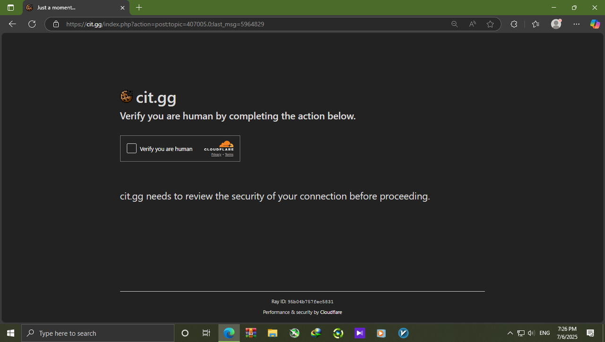Open the blue checkmark app in taskbar
This screenshot has height=342, width=605.
(403, 333)
